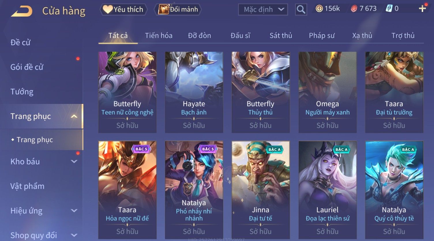This screenshot has width=434, height=241.
Task: Click the heart icon in Yêu thích
Action: pos(108,10)
